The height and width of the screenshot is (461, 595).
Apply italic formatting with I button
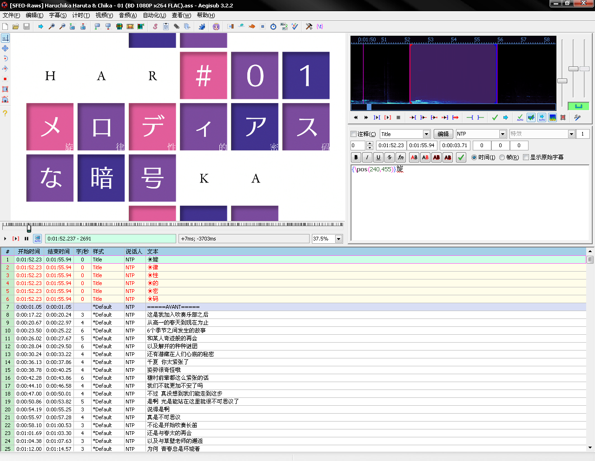[367, 157]
